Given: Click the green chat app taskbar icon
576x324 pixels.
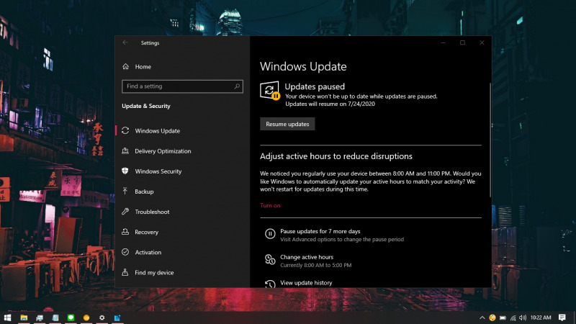Looking at the screenshot, I should [71, 318].
